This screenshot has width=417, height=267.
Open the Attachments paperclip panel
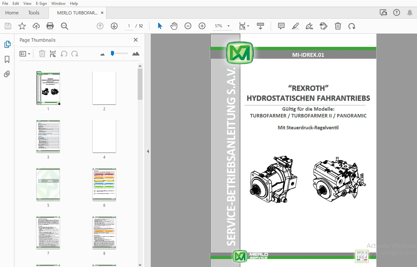click(7, 74)
